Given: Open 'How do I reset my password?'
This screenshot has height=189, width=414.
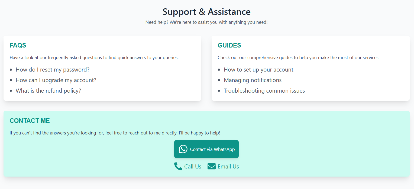Looking at the screenshot, I should click(x=53, y=70).
